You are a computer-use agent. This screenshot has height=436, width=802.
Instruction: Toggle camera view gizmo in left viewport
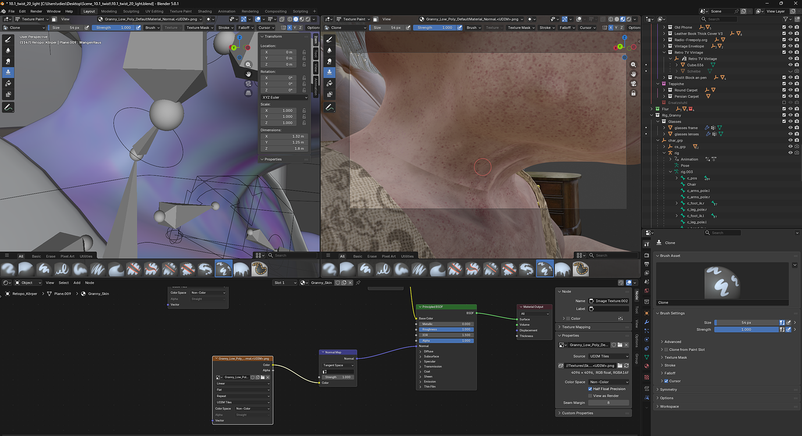(249, 83)
